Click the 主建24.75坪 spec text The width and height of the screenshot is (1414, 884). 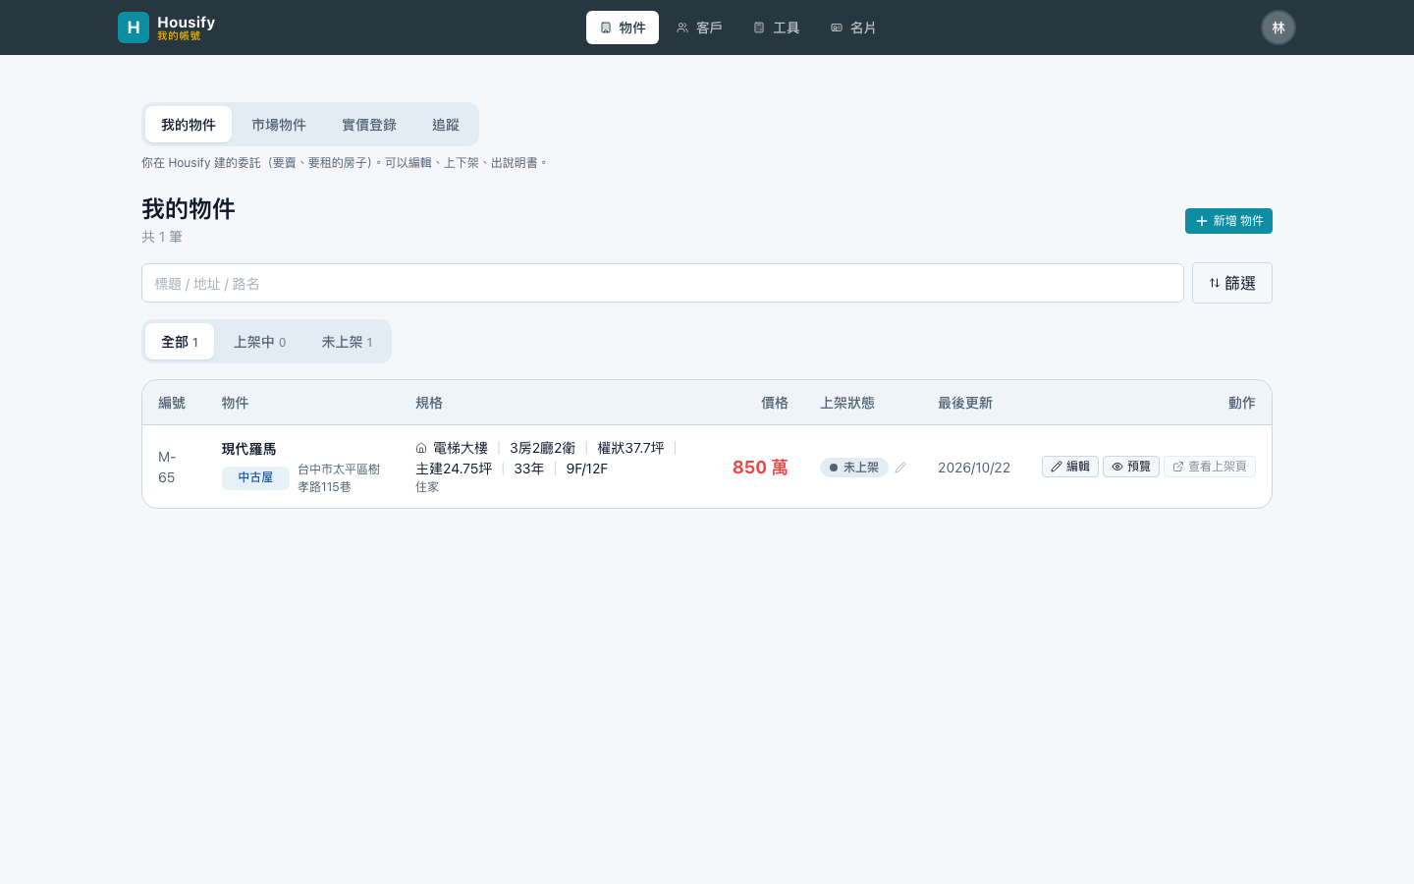coord(454,469)
